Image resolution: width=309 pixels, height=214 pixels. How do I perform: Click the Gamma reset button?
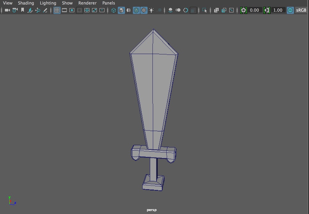click(267, 10)
